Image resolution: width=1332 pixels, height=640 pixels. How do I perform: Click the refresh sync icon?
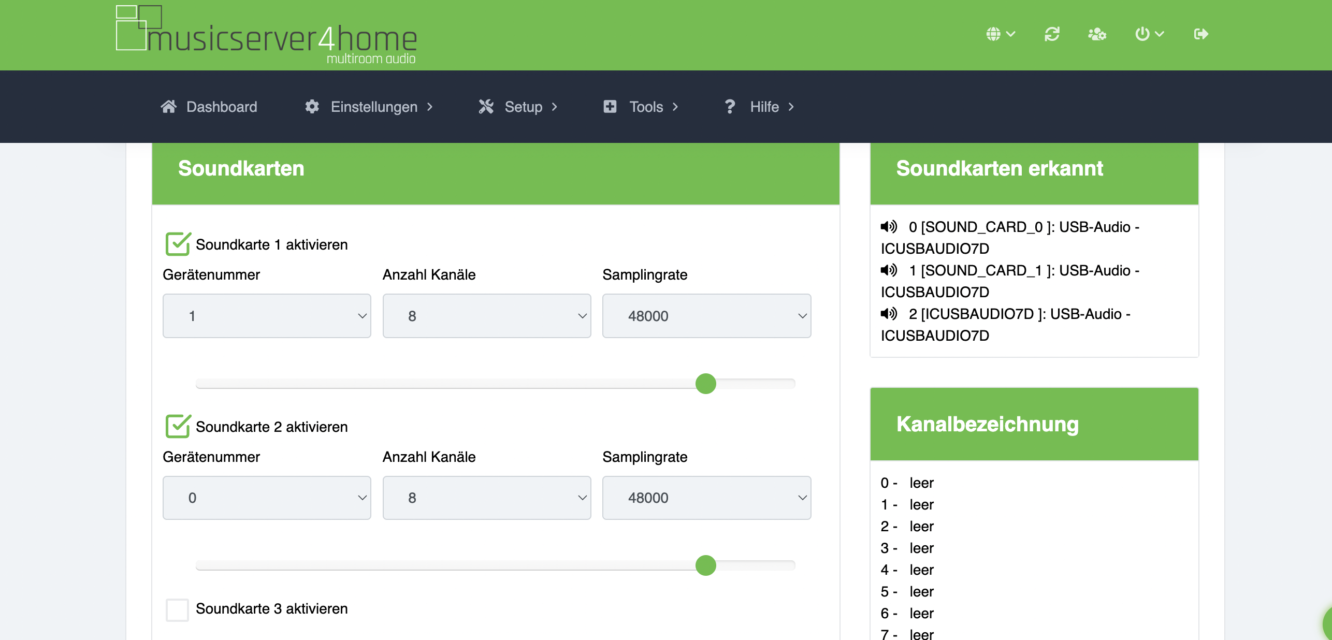[1052, 34]
